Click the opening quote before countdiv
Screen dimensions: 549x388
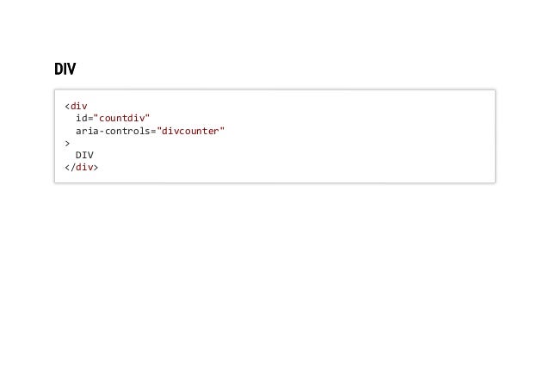tap(96, 116)
